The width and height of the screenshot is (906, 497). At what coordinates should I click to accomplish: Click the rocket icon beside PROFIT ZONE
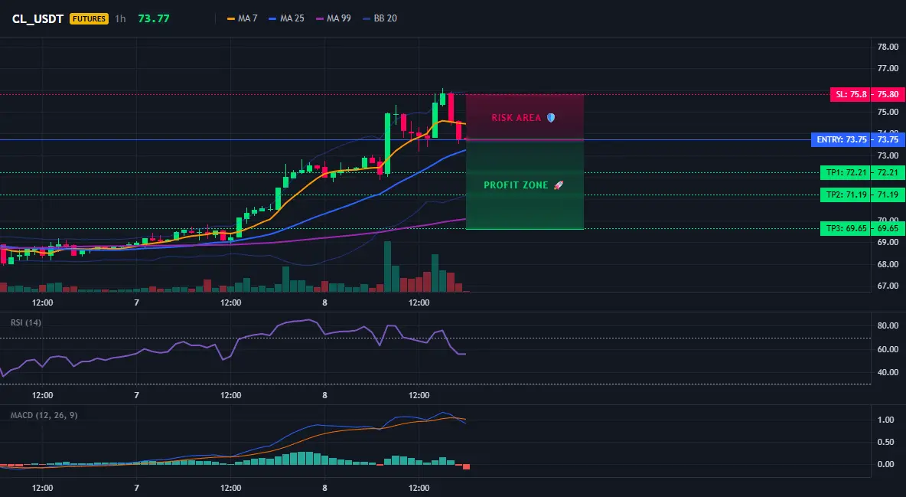[558, 185]
